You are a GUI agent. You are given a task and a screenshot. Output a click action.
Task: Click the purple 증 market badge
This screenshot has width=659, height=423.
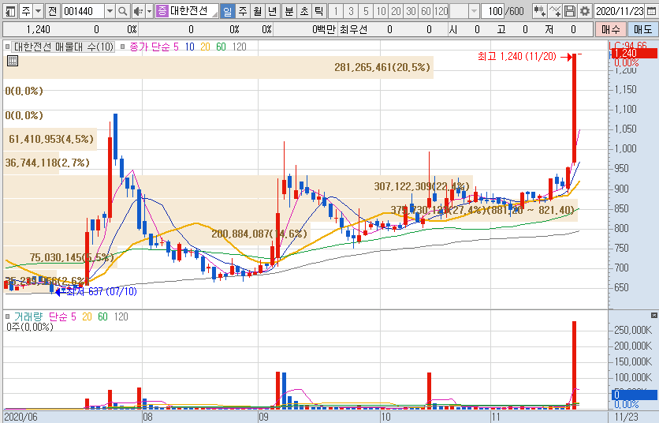click(x=162, y=11)
